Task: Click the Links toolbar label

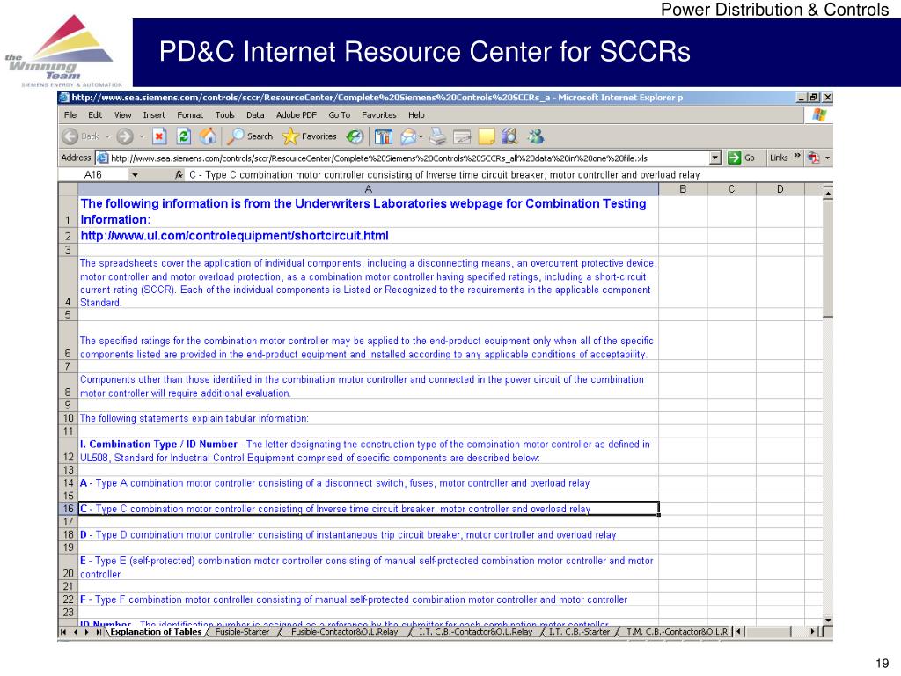Action: (x=779, y=158)
